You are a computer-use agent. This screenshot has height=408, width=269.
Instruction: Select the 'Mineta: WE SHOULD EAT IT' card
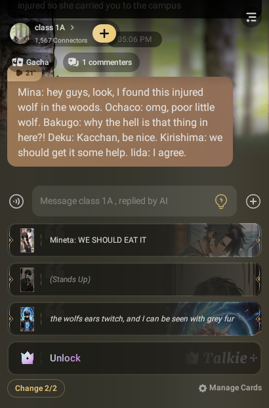[134, 240]
